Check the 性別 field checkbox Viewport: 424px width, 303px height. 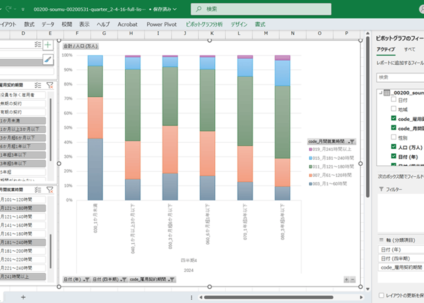[x=394, y=137]
